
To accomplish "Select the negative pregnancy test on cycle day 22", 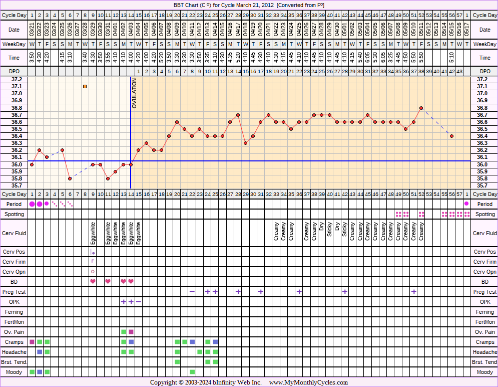I will pos(192,292).
